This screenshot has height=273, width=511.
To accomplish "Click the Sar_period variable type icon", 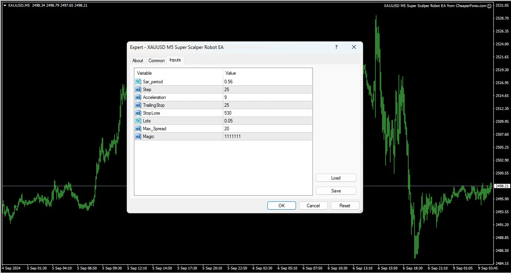I will click(x=138, y=82).
